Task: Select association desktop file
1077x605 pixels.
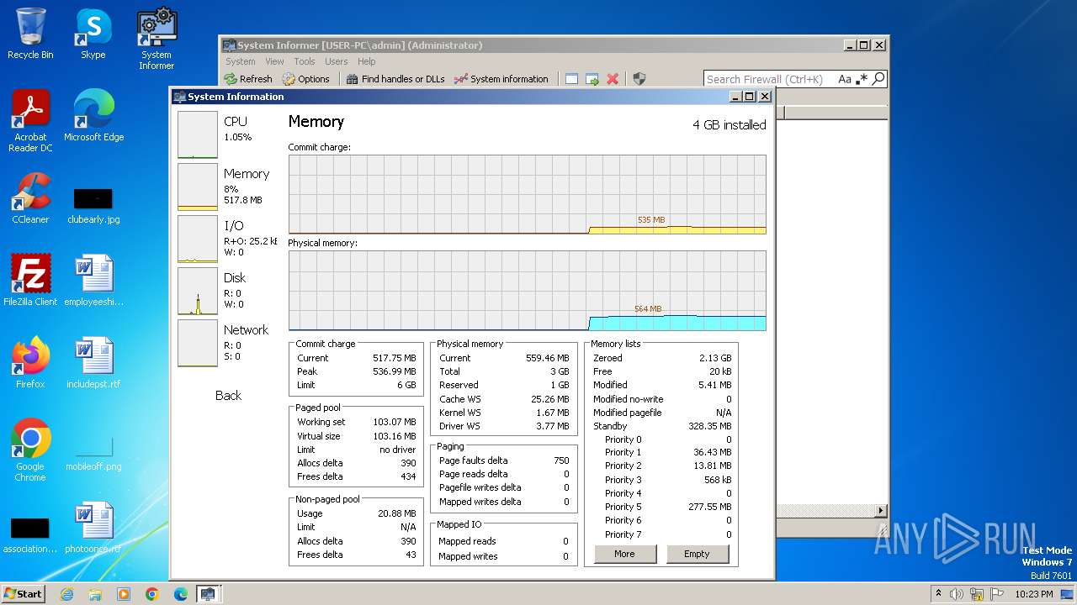Action: (x=30, y=534)
